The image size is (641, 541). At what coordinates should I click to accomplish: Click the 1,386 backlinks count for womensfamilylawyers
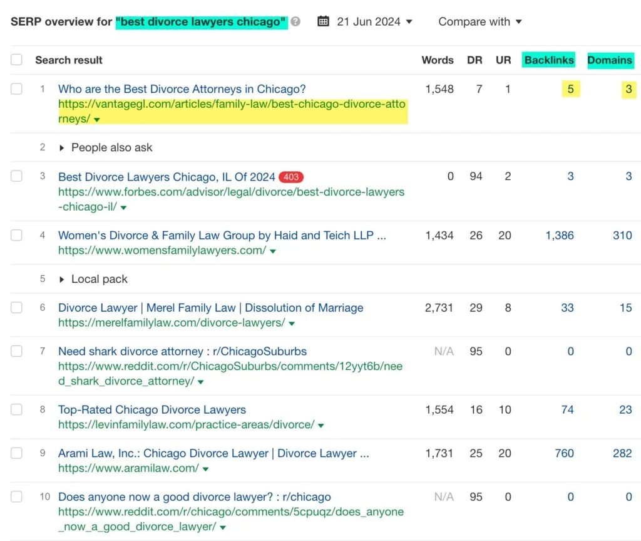pyautogui.click(x=559, y=236)
